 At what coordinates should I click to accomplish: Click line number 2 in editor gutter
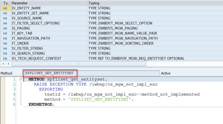(x=14, y=84)
